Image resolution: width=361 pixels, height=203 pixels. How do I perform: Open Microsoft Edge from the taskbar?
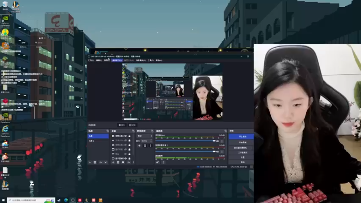click(x=66, y=200)
